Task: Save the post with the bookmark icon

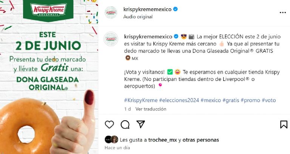Action: tap(284, 124)
